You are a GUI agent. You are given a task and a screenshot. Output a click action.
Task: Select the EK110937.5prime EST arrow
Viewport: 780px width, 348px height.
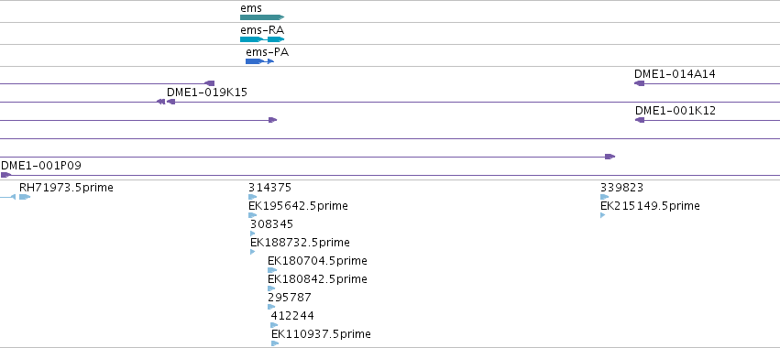[275, 343]
